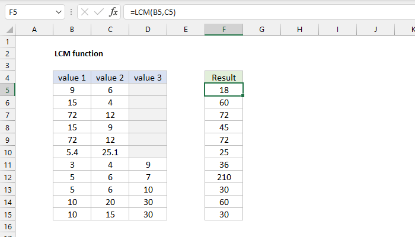The image size is (415, 237).
Task: Select row 2 header
Action: pos(7,53)
